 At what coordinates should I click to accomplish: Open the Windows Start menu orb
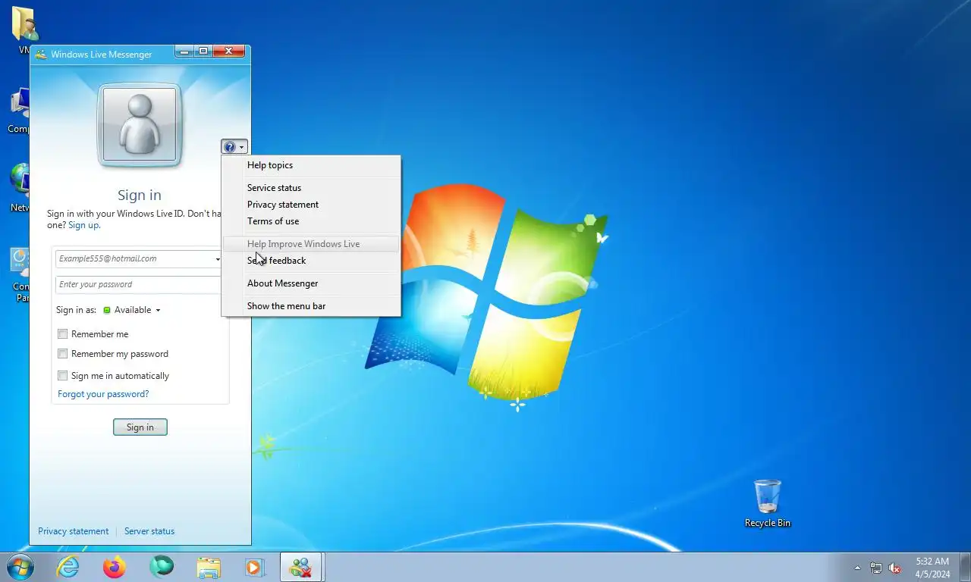[20, 567]
